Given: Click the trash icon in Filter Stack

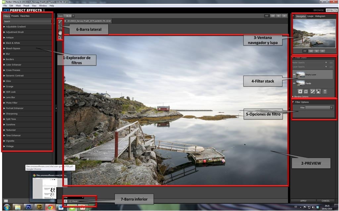Looking at the screenshot, I should [x=325, y=92].
